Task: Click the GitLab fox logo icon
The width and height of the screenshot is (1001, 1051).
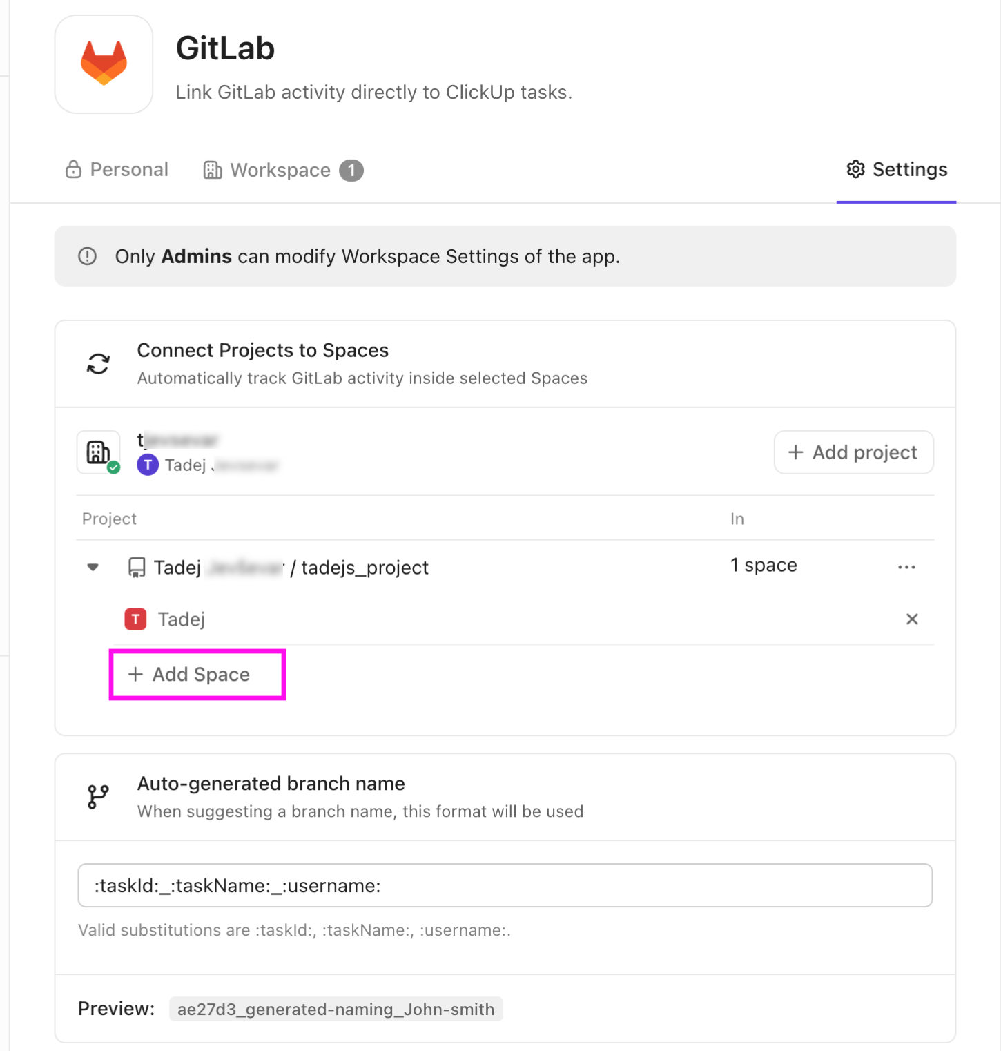Action: 103,63
